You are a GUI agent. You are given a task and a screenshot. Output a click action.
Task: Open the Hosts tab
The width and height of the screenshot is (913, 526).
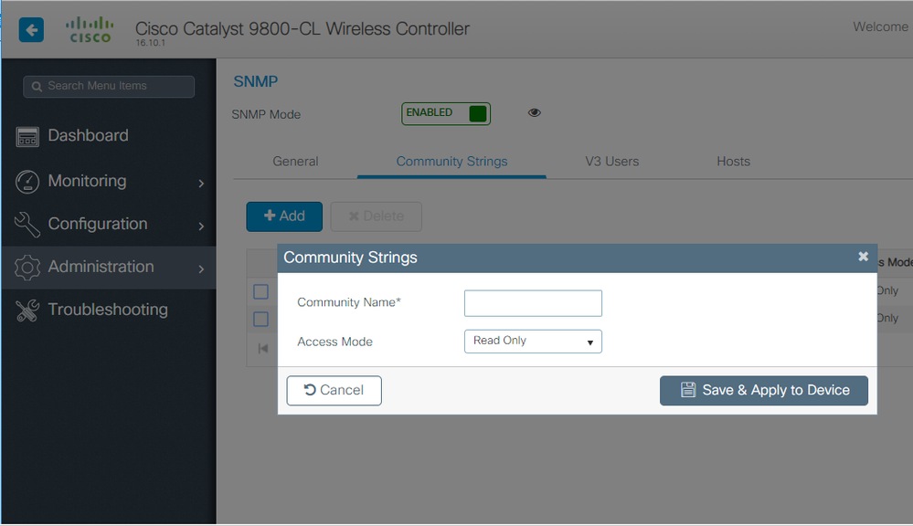tap(732, 161)
